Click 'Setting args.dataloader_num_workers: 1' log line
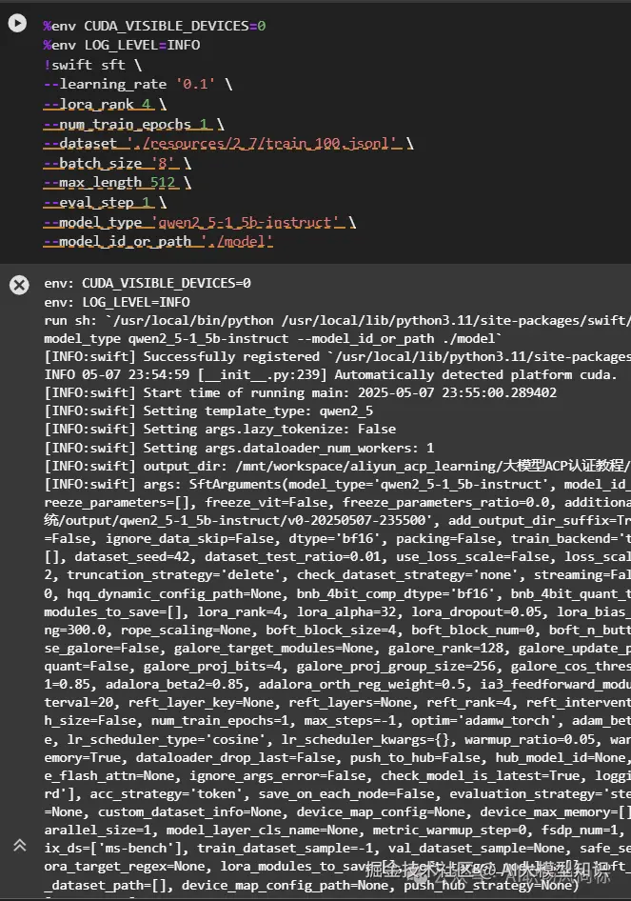This screenshot has height=901, width=631. pos(240,448)
